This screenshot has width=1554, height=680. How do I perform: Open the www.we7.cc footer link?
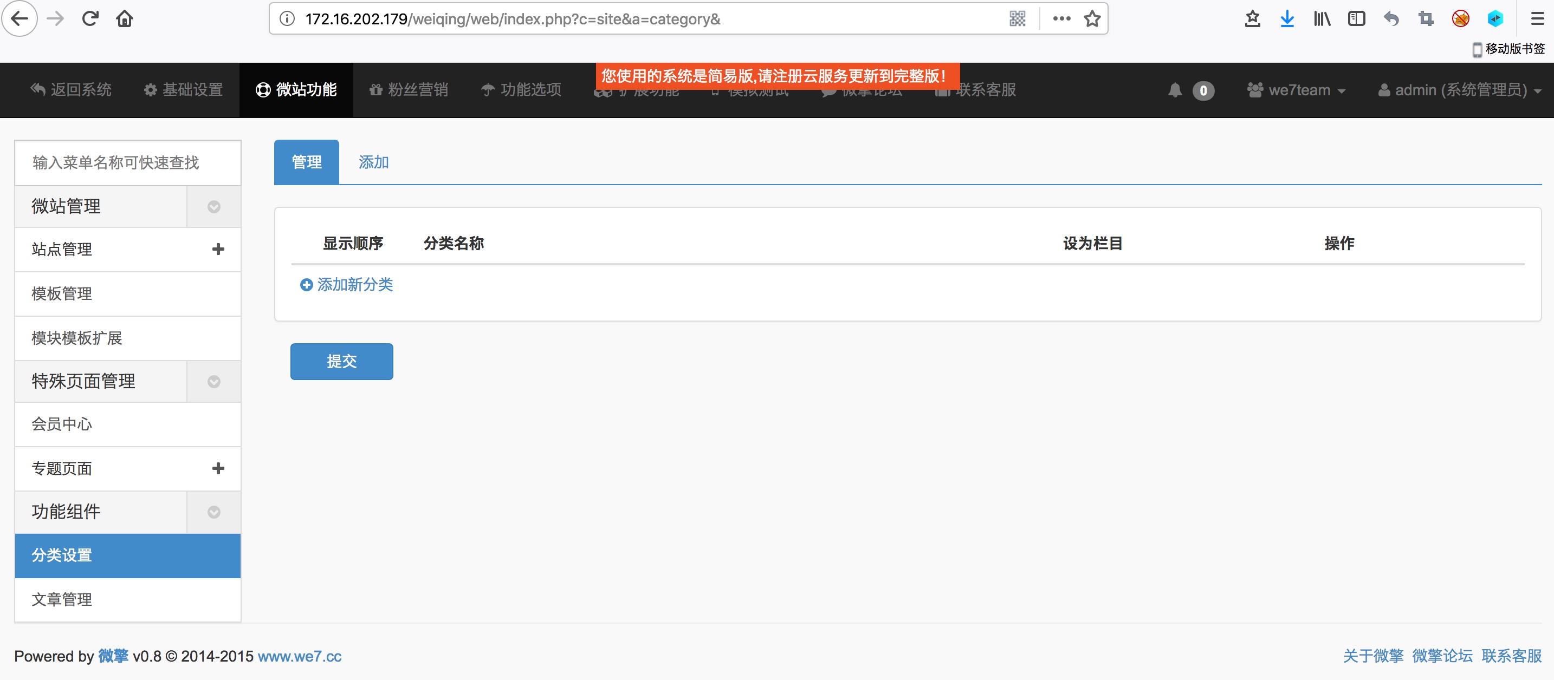click(x=300, y=656)
